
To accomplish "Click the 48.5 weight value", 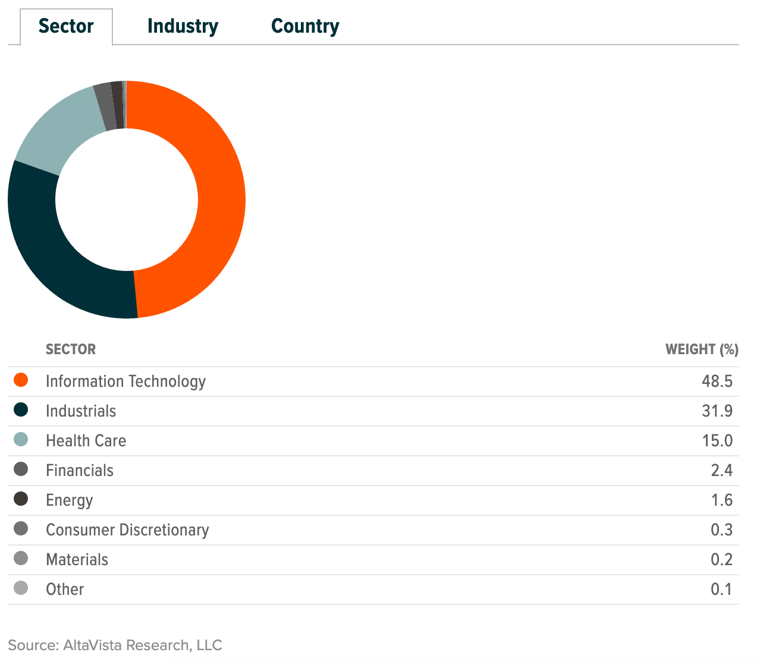I will tap(717, 382).
